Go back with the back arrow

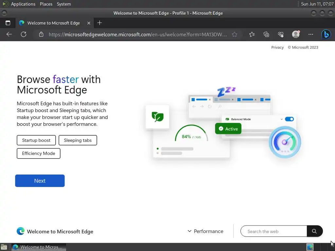[x=9, y=34]
